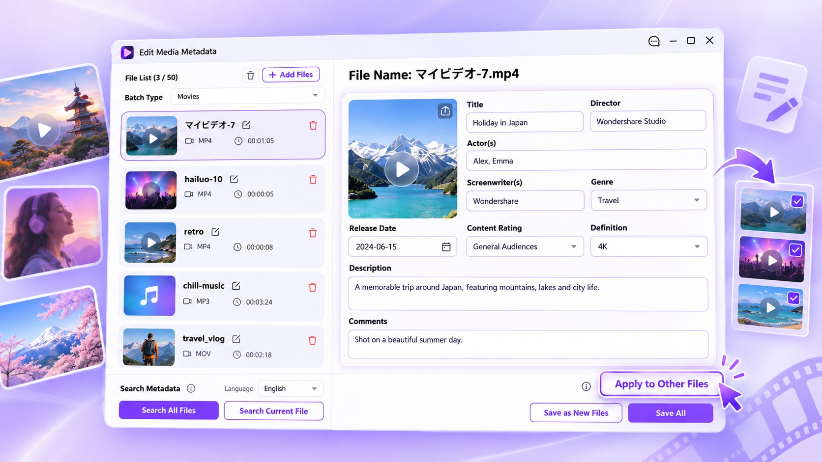This screenshot has width=822, height=462.
Task: Click edit icon next to hailuo-10
Action: 234,179
